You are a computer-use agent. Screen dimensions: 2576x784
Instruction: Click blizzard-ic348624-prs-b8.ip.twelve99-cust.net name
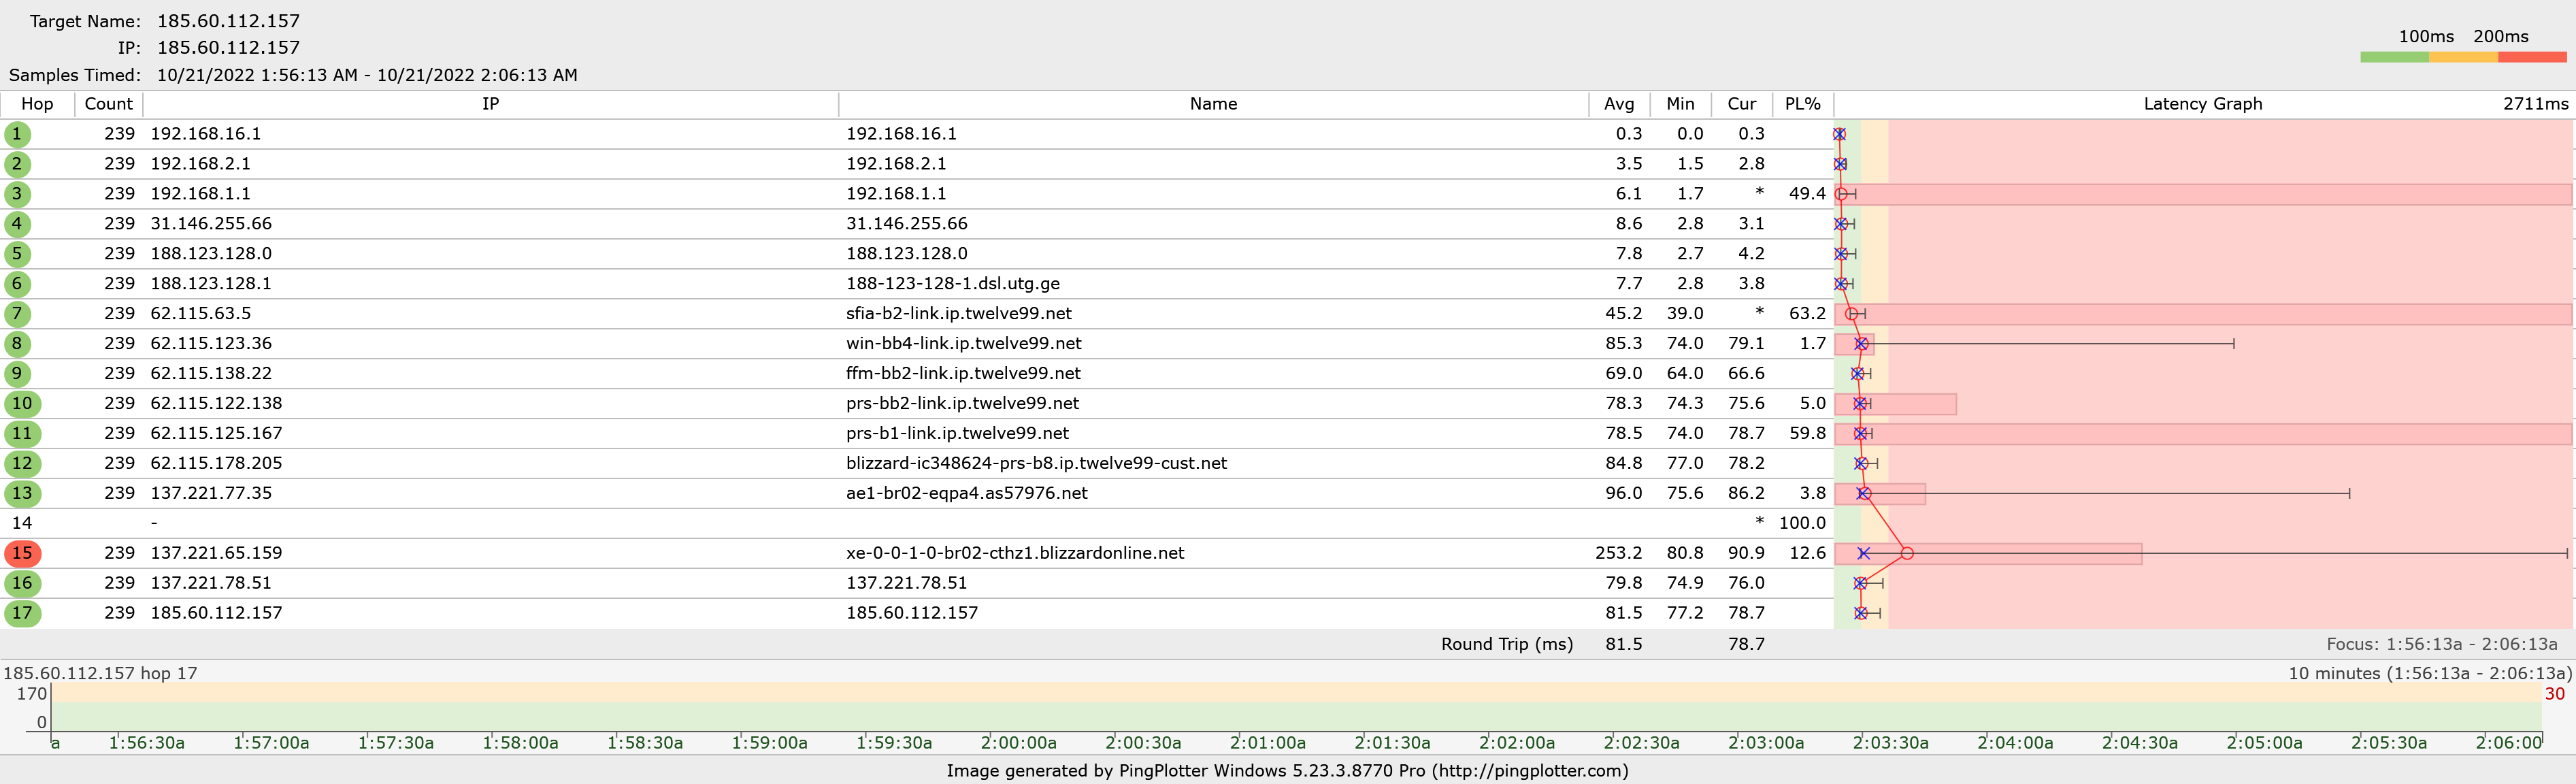1036,463
